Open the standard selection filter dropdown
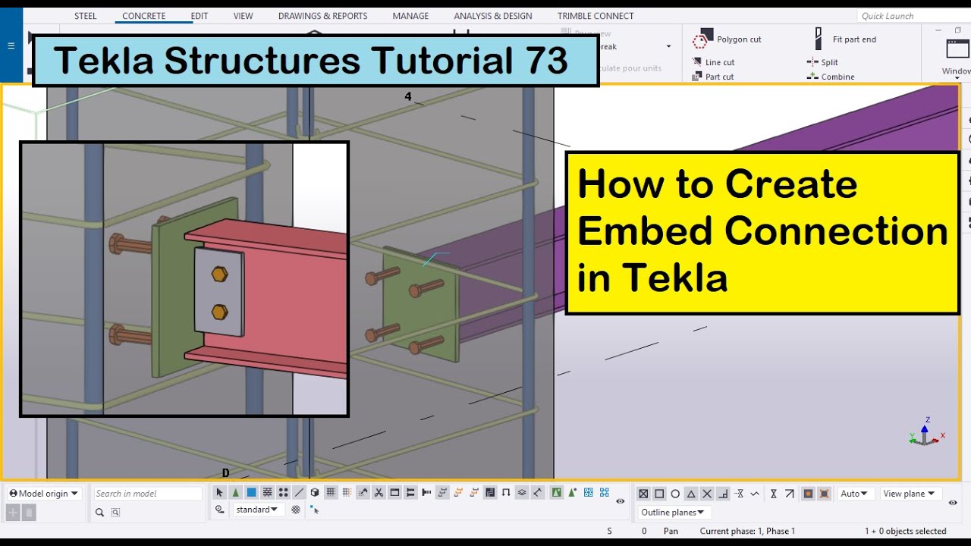This screenshot has width=971, height=546. click(x=259, y=510)
